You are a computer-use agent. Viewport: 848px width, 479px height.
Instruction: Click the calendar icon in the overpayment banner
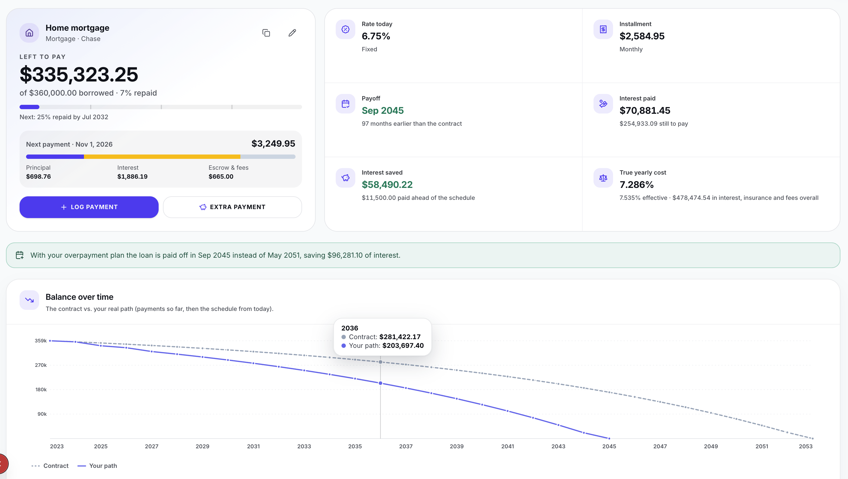click(20, 255)
